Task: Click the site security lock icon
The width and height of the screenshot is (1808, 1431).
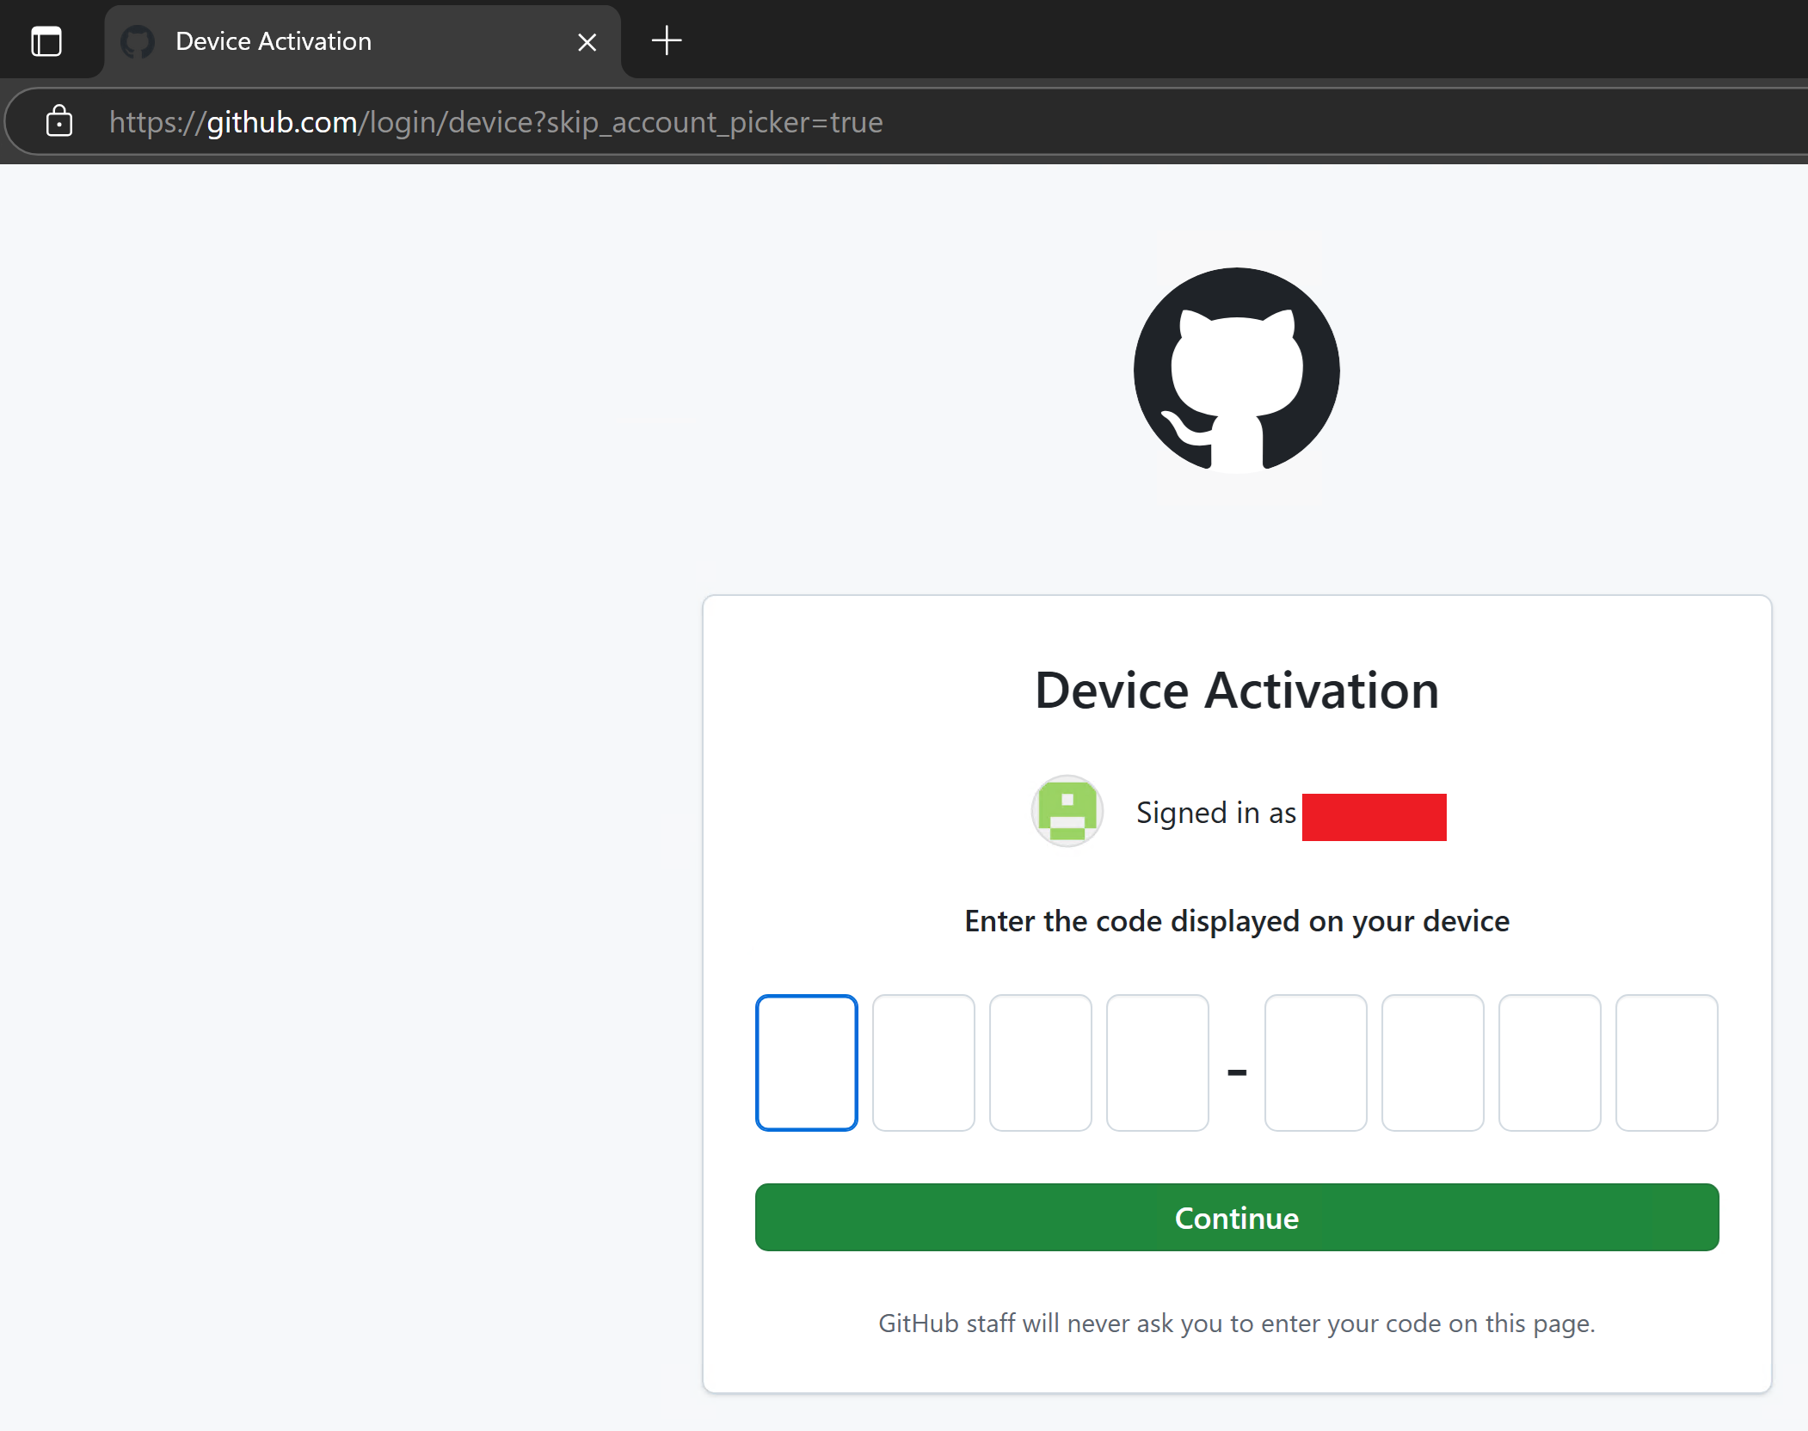Action: click(x=58, y=121)
